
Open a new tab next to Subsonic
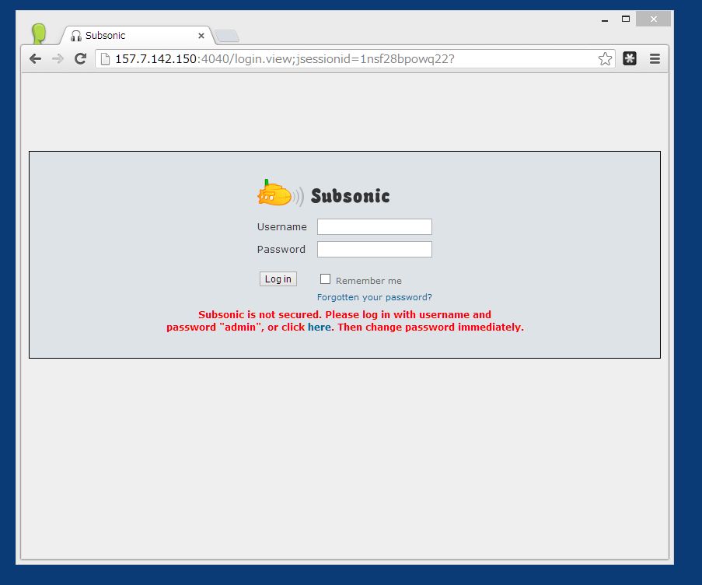click(x=227, y=36)
